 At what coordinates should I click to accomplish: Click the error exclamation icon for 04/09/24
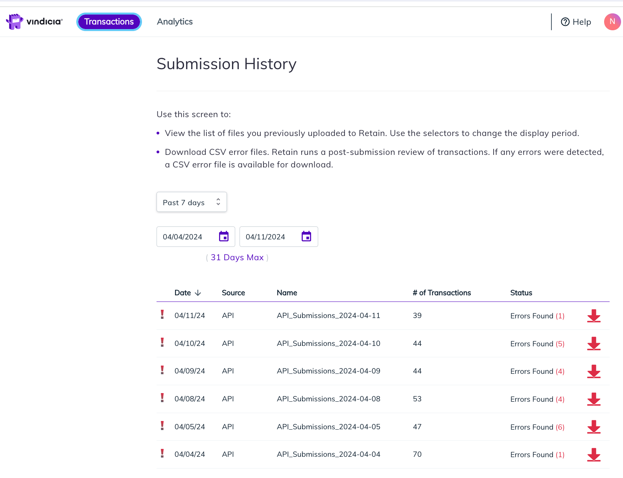(x=162, y=370)
